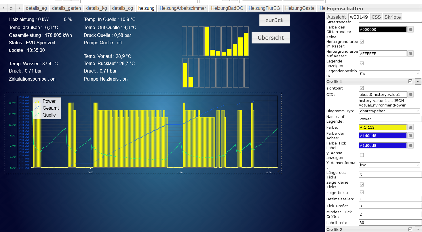Open the HeizungArbeitszimmer view tab
This screenshot has width=422, height=232.
[x=183, y=8]
